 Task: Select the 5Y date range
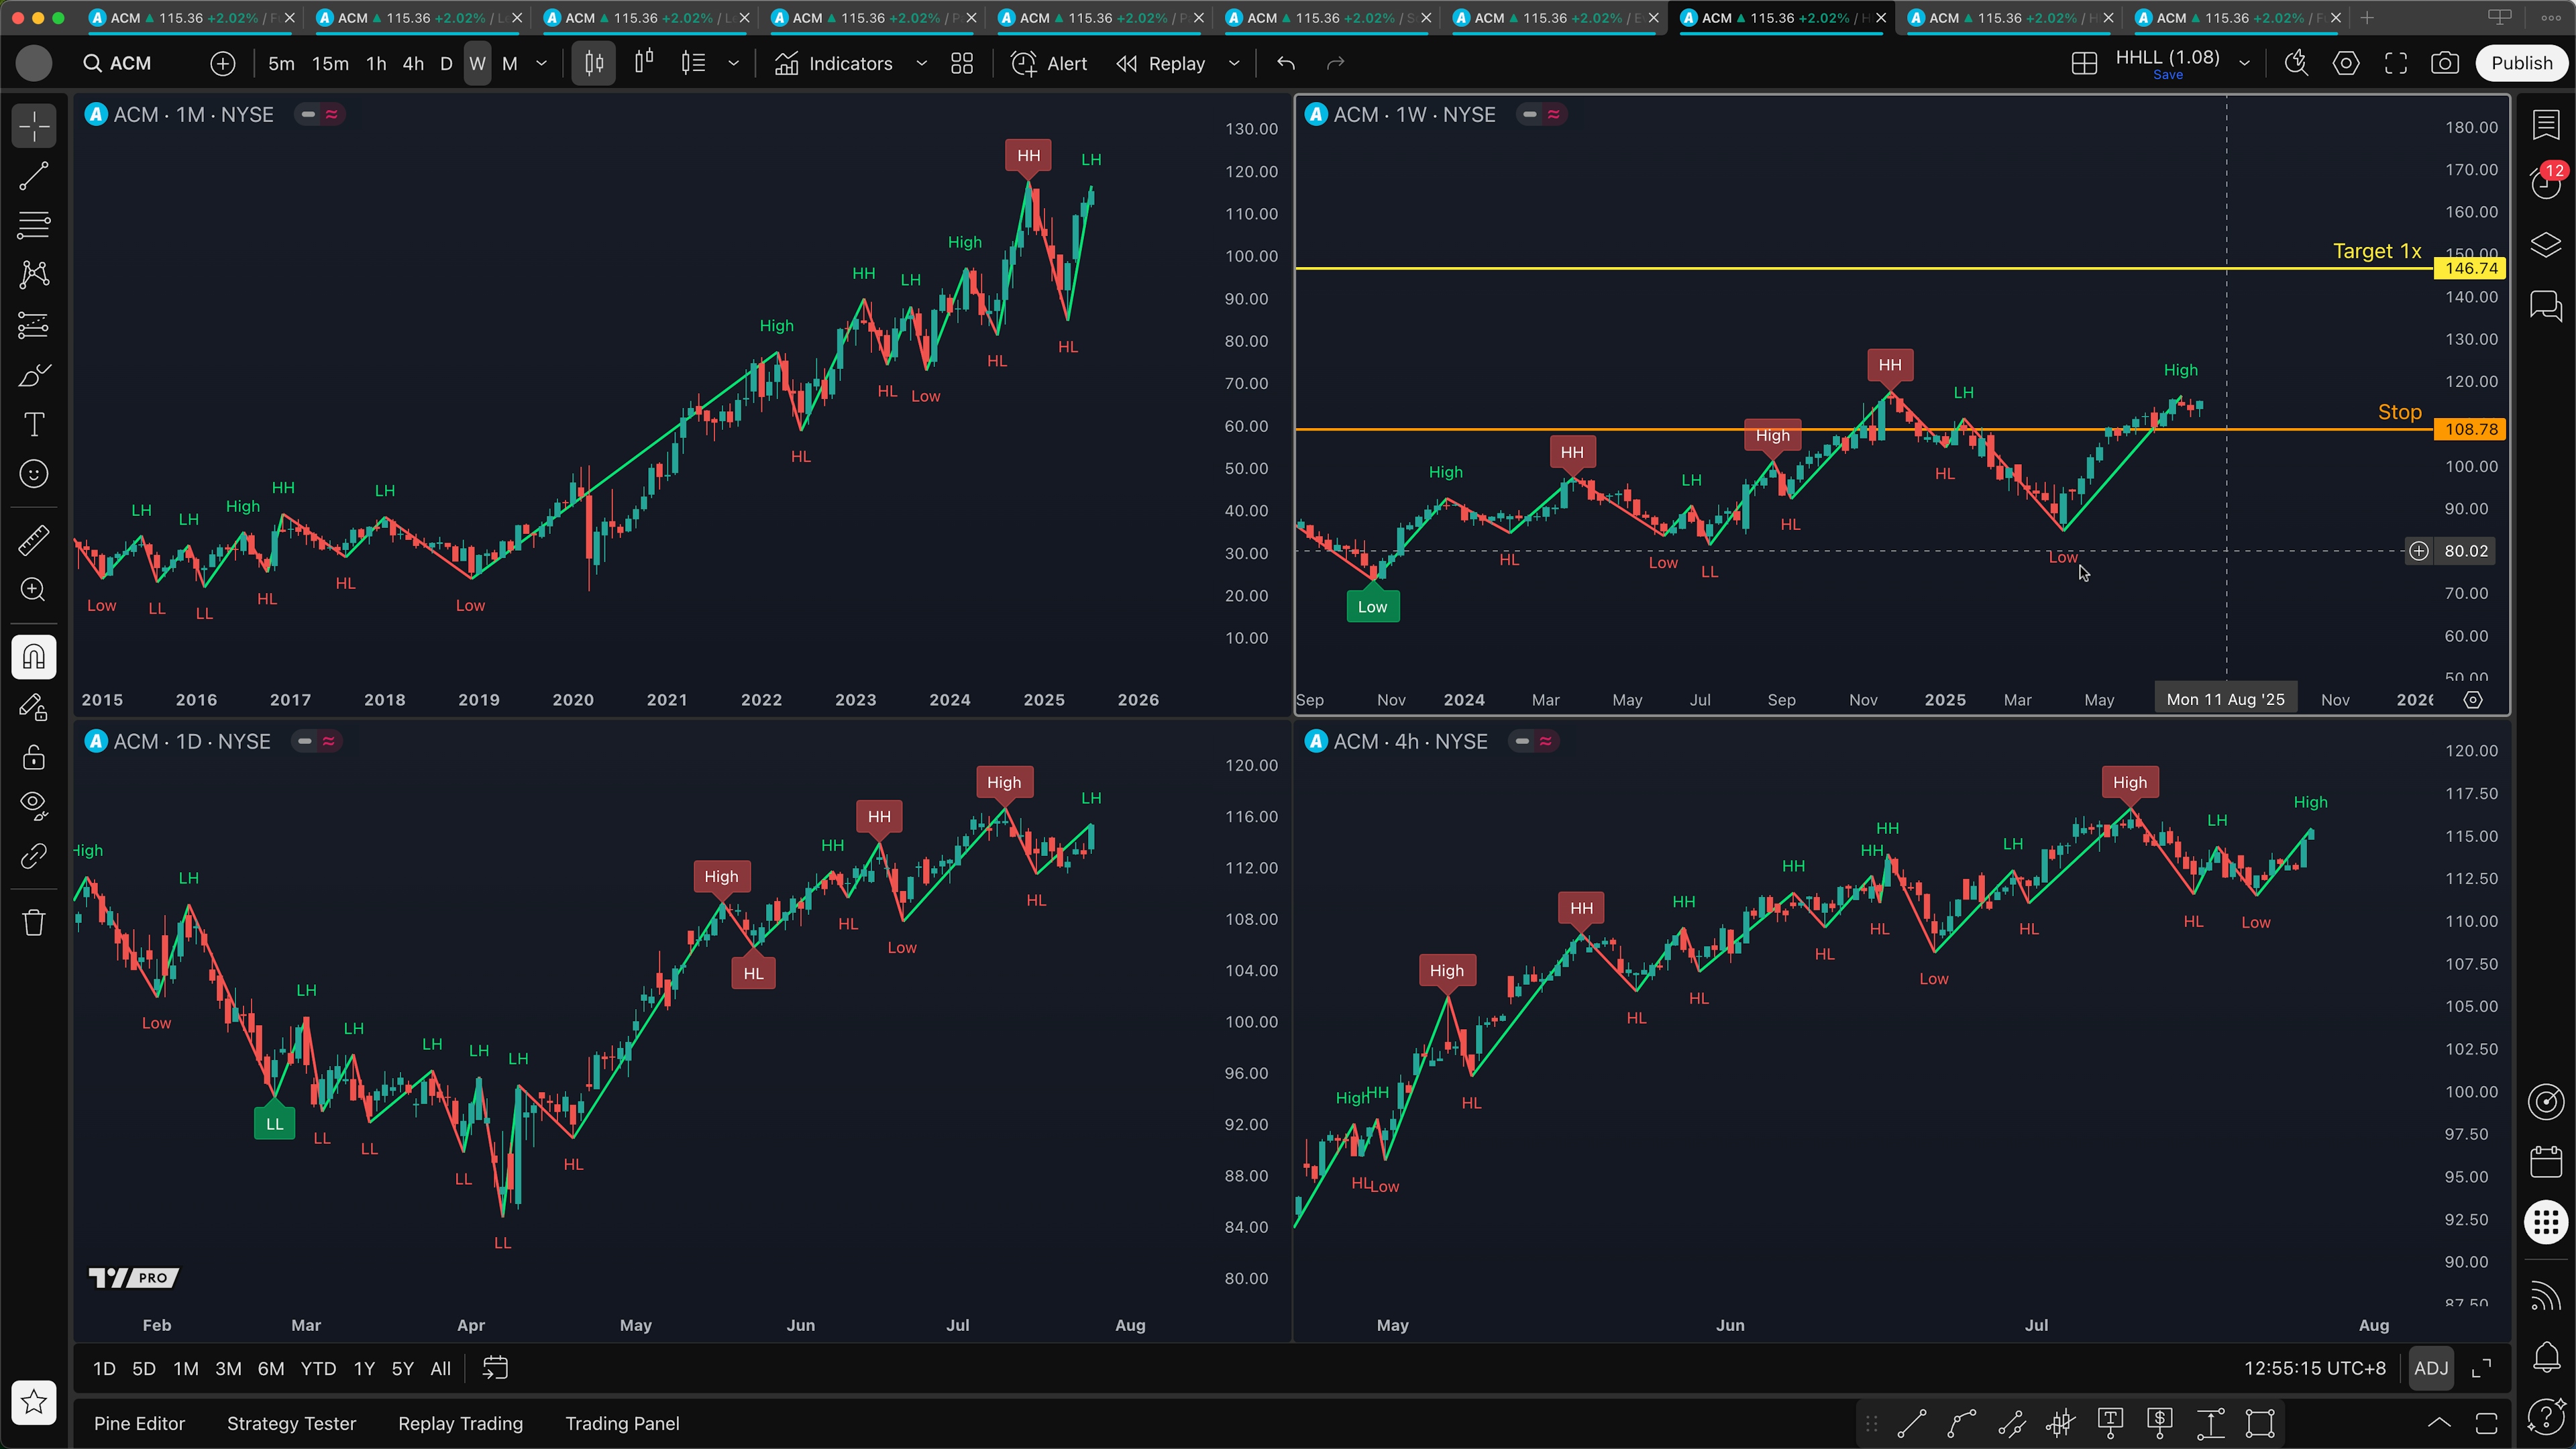click(x=402, y=1369)
